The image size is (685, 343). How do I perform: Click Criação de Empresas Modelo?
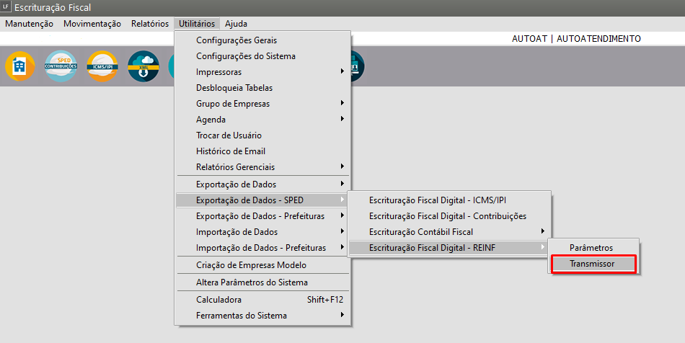[x=251, y=265]
